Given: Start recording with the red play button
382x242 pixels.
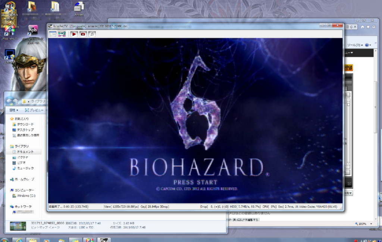Looking at the screenshot, I should 74,34.
